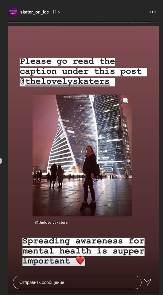Viewport: 163px width, 295px height.
Task: Click the "Please go read the caption" text block
Action: tap(83, 72)
